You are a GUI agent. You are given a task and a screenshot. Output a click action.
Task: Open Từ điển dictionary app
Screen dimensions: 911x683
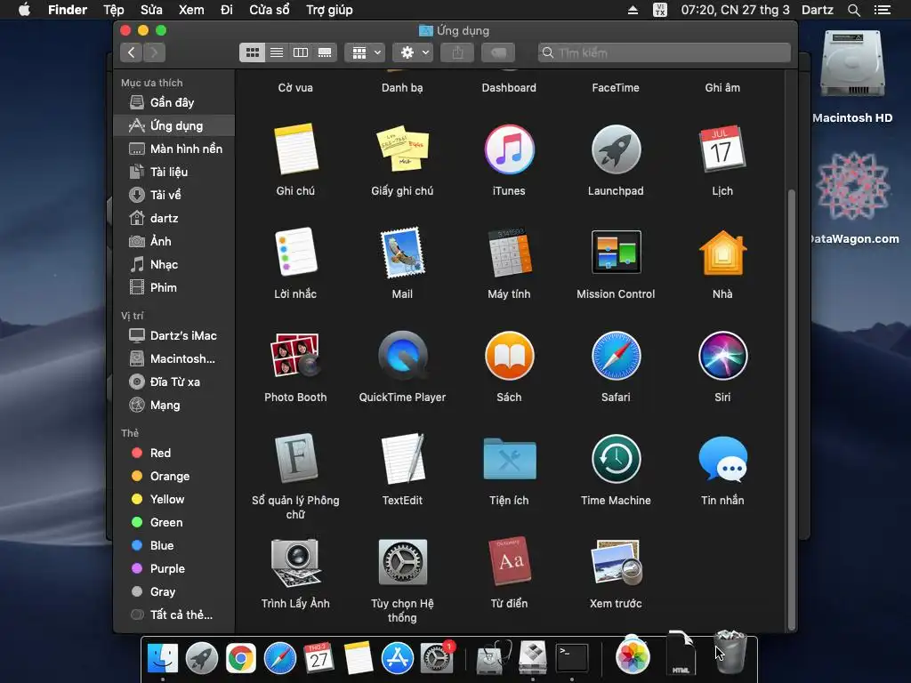[509, 562]
